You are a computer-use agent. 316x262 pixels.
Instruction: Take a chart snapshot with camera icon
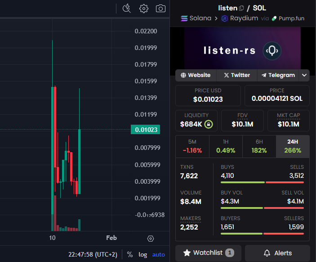(x=160, y=9)
